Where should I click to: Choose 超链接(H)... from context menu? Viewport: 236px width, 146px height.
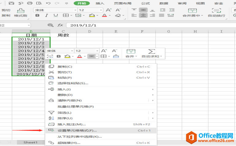101,143
